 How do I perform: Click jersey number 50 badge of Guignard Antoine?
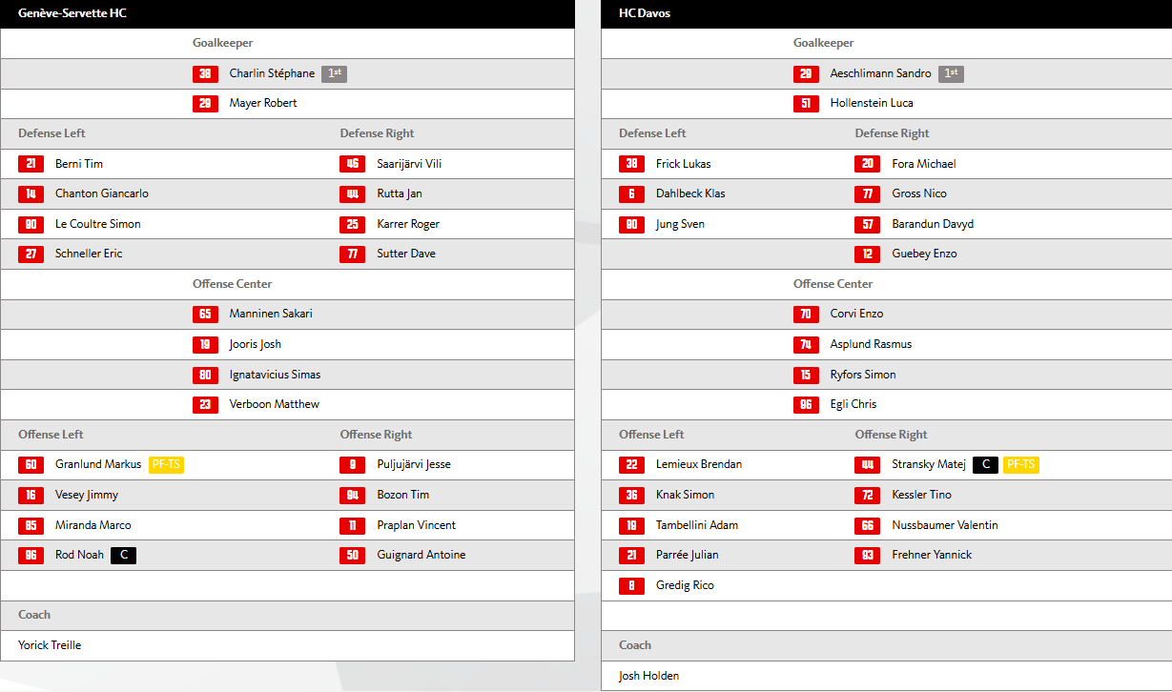coord(352,555)
